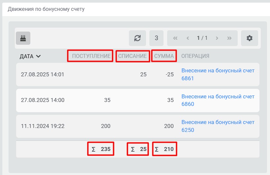Viewport: 270px width, 175px height.
Task: Click the ПОСТУПЛЕНИЕ column header
Action: pyautogui.click(x=91, y=56)
